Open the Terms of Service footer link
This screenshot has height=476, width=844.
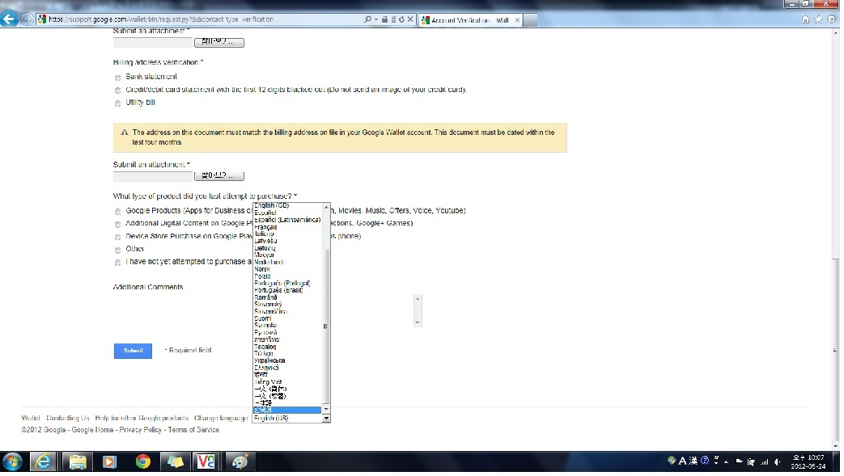193,430
